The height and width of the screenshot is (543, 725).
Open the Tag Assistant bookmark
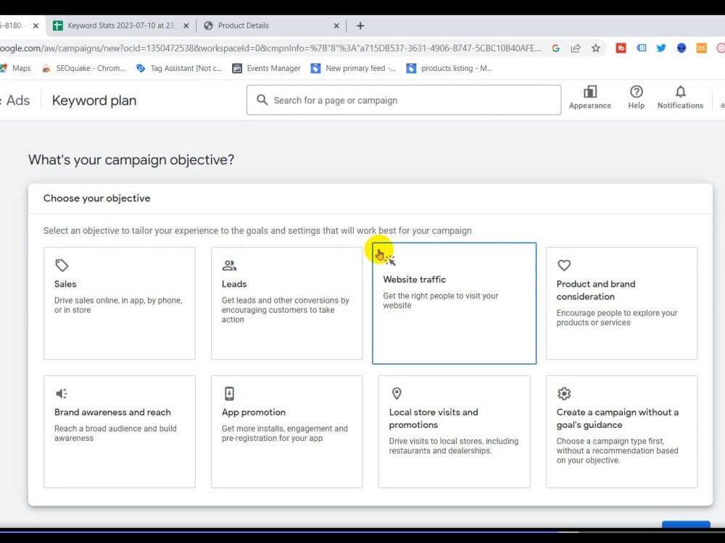(179, 68)
